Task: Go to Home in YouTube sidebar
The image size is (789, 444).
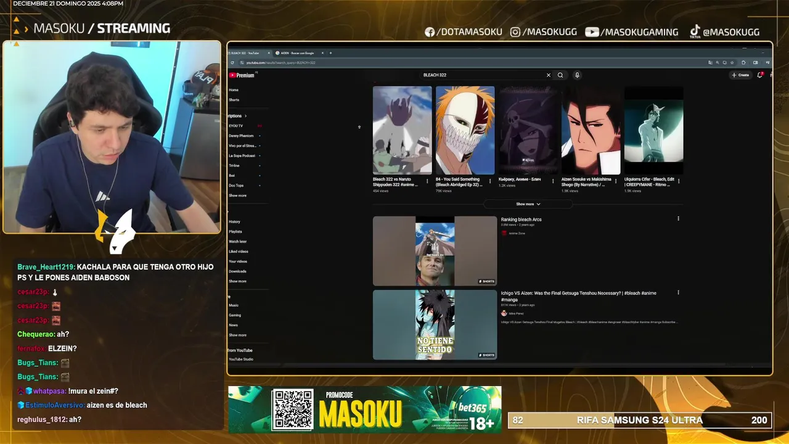Action: pos(234,90)
